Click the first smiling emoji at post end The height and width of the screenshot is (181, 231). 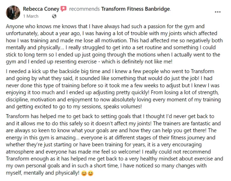click(84, 173)
